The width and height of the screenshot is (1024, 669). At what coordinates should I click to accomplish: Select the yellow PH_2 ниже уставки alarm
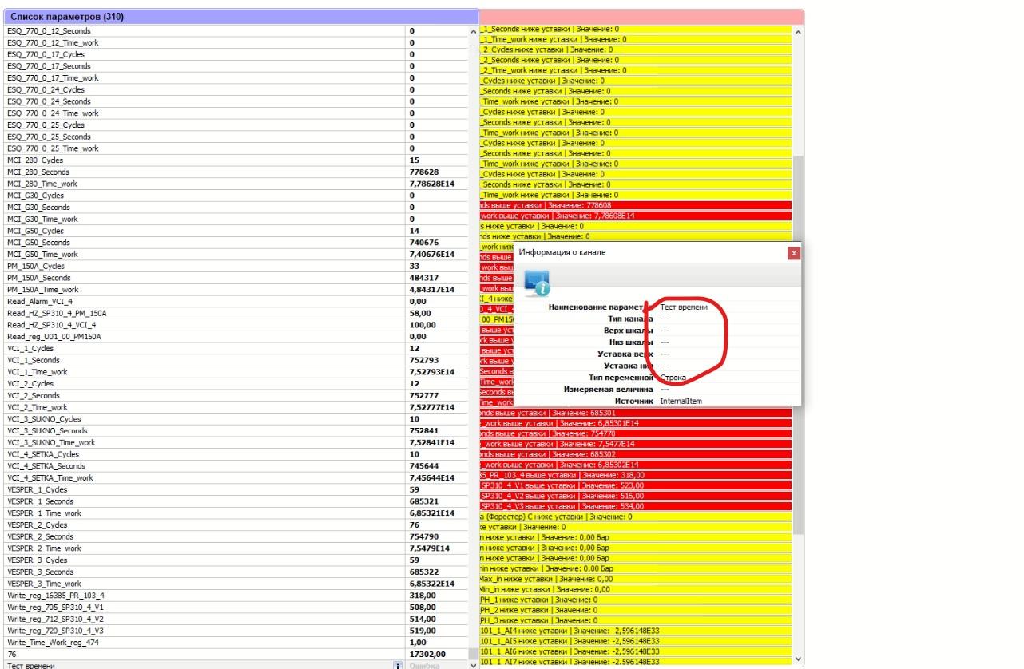pyautogui.click(x=635, y=610)
